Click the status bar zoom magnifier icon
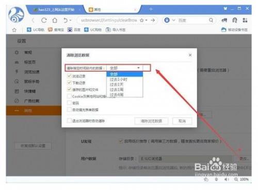 (236, 179)
